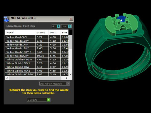151x113 pixels.
Task: Close the Metal Weights panel
Action: (x=71, y=19)
